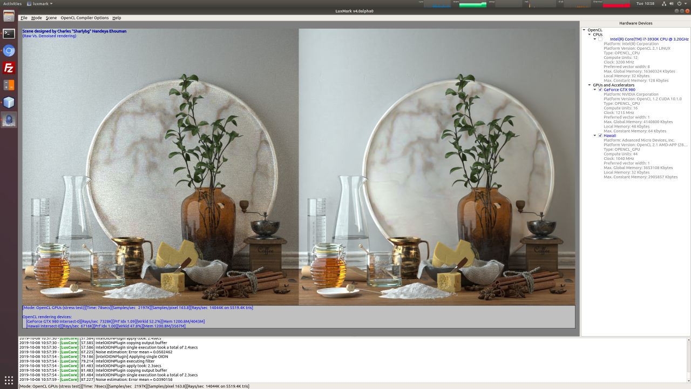691x389 pixels.
Task: Launch FileZilla from the dock
Action: point(9,68)
